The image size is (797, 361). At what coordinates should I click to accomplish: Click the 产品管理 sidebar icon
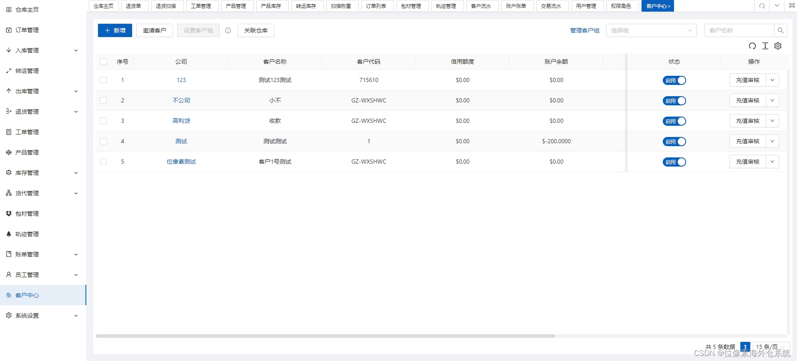click(9, 152)
